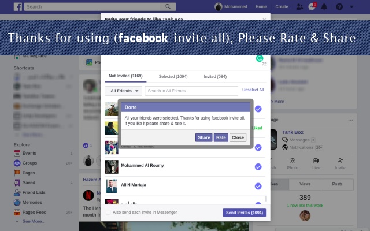Open the Tank Box page link
Image resolution: width=370 pixels, height=231 pixels.
[293, 132]
